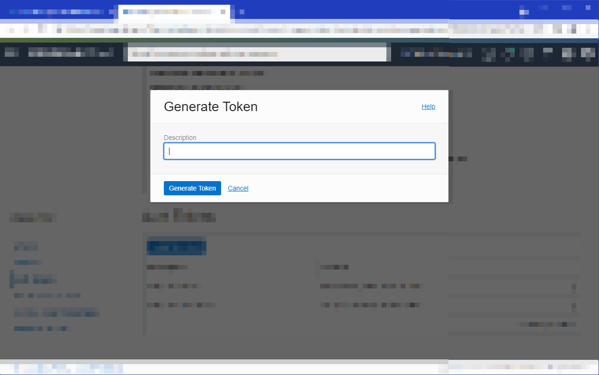Open the rightmost toolbar icon in navigation bar
The height and width of the screenshot is (375, 599).
pos(587,53)
